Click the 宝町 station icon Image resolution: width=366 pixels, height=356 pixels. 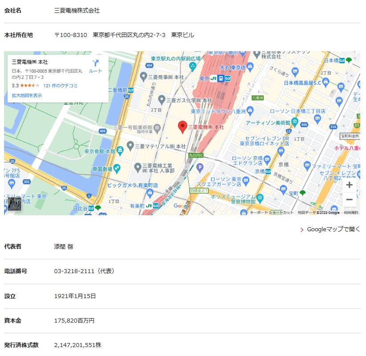pyautogui.click(x=302, y=193)
